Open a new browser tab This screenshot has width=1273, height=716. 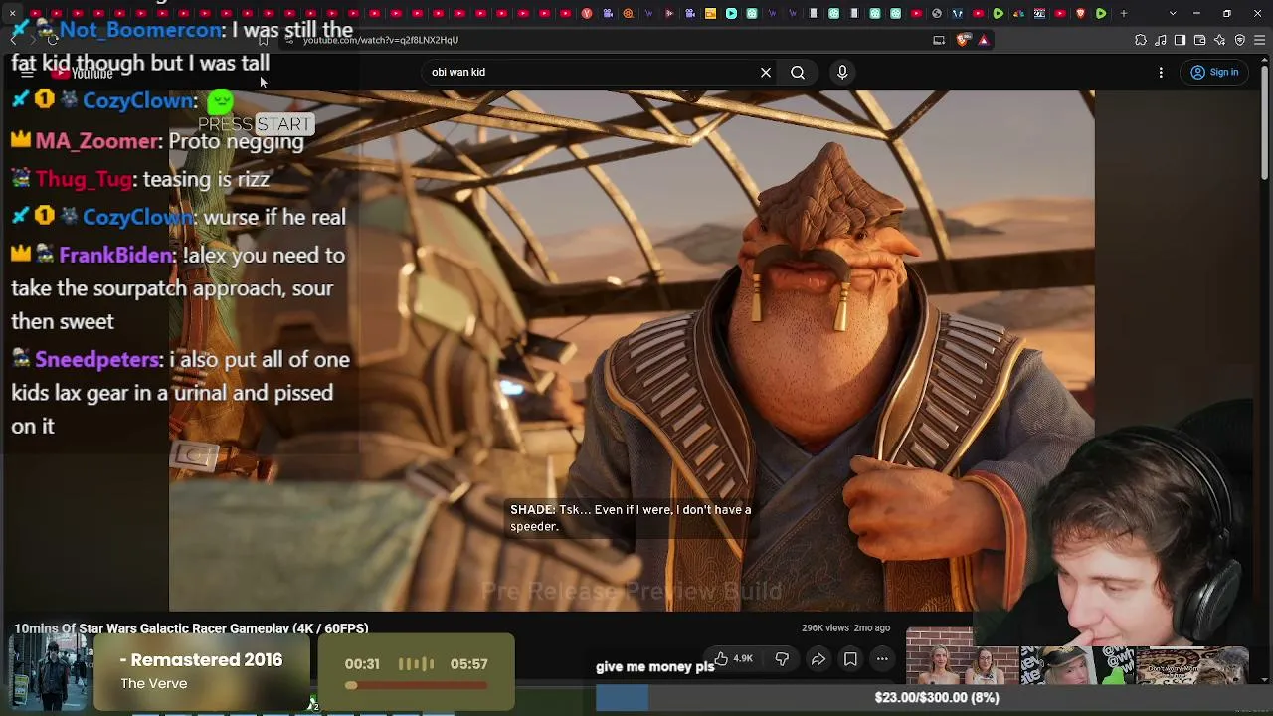[x=1124, y=14]
